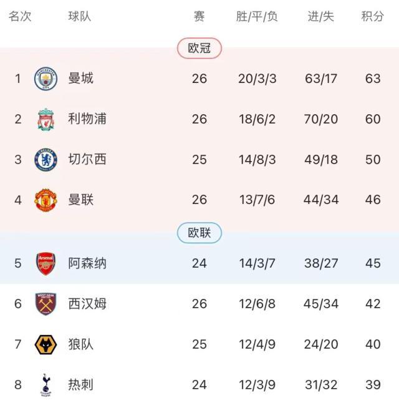Click the Chelsea club crest
The width and height of the screenshot is (399, 405).
[46, 160]
